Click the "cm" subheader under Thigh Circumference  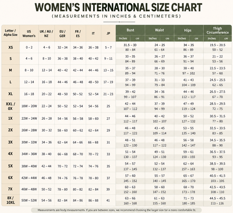coord(226,38)
